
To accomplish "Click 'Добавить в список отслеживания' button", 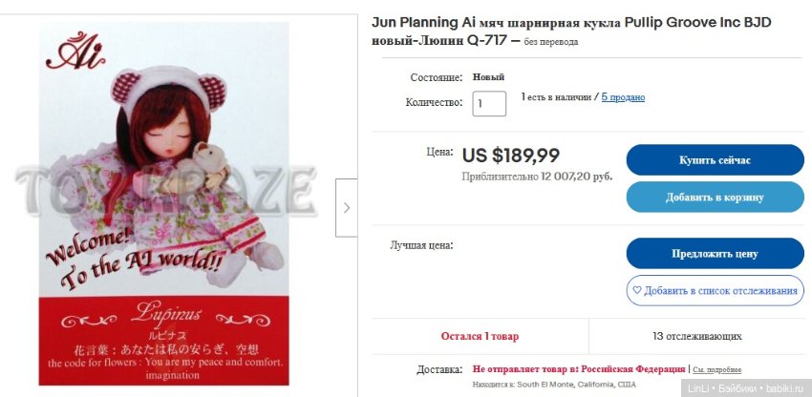I will pos(715,290).
